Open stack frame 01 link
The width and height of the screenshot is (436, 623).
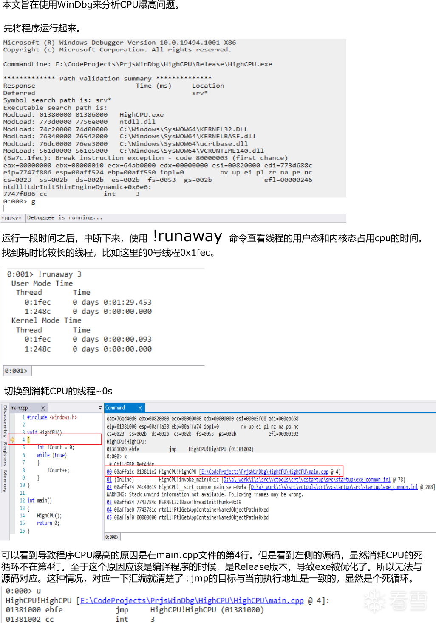tap(109, 479)
